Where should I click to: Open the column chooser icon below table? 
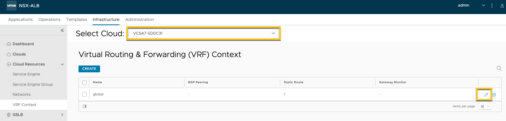84,106
